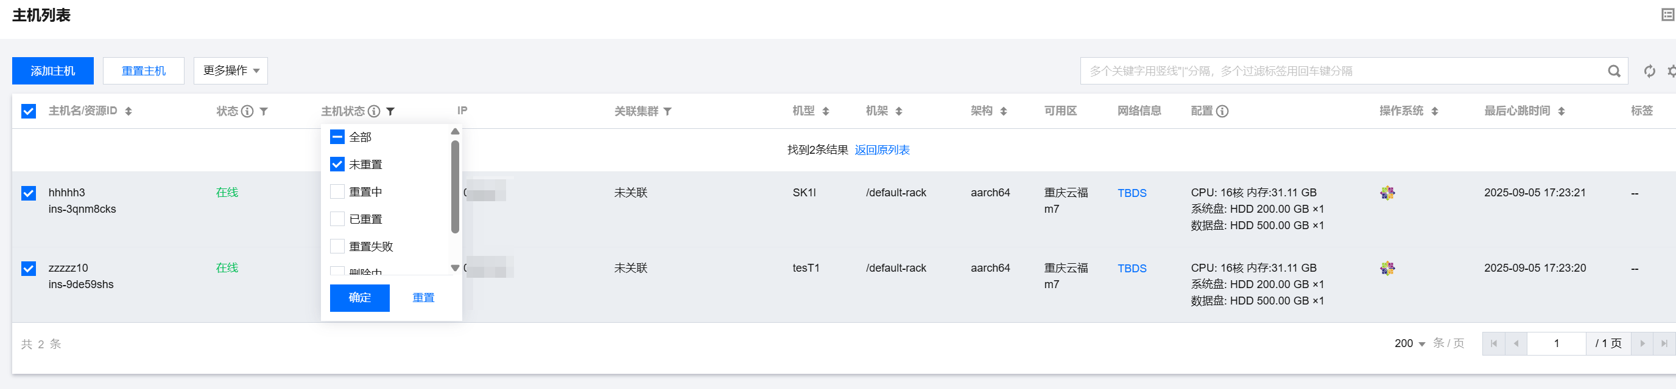Click the search magnifier icon
The height and width of the screenshot is (389, 1676).
tap(1613, 72)
